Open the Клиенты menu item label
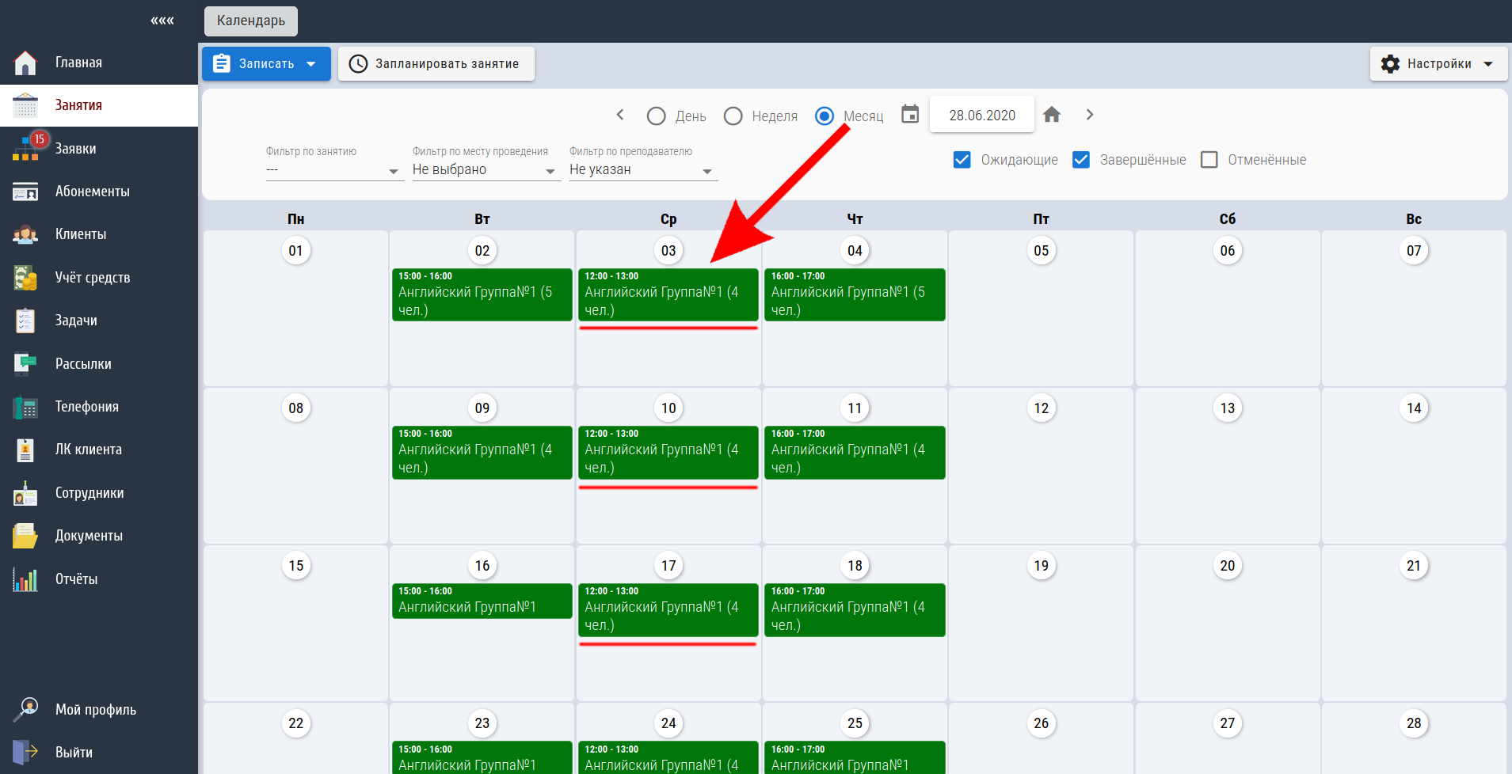1512x774 pixels. 81,234
